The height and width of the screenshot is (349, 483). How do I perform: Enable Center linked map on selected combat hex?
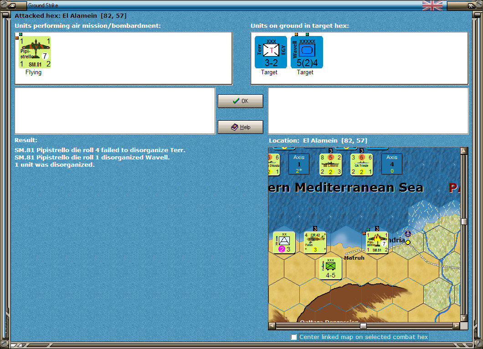tap(294, 337)
